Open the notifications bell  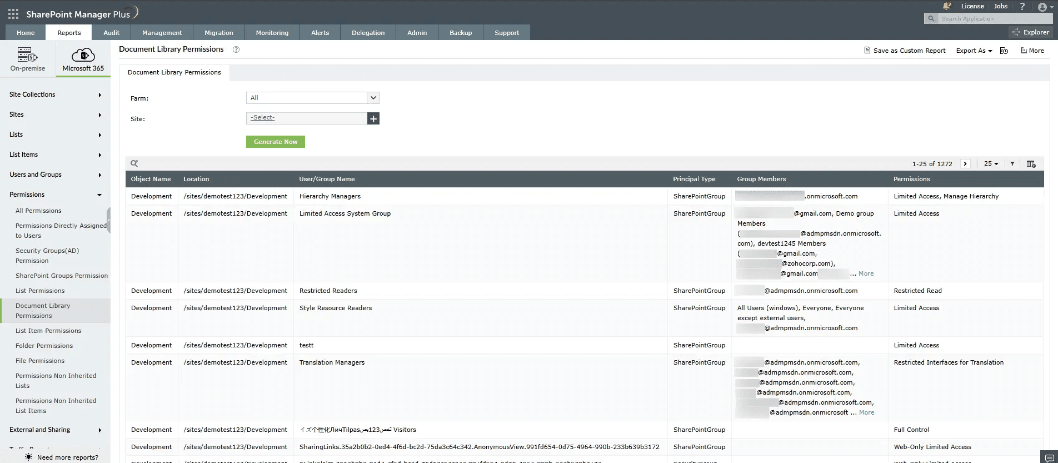coord(947,6)
